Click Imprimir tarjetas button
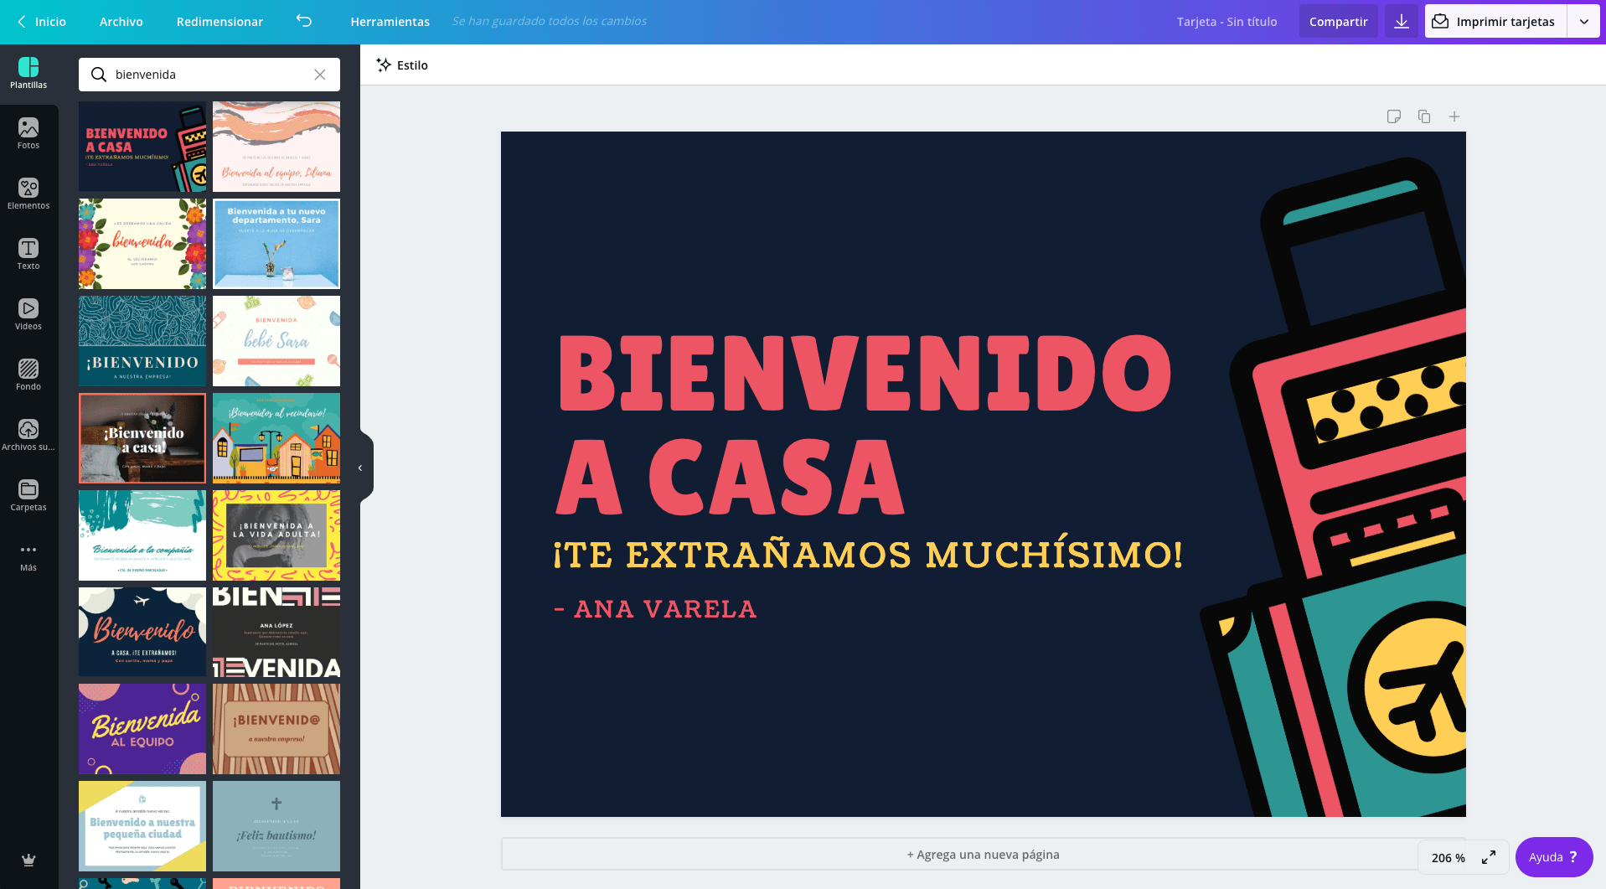 pos(1496,22)
